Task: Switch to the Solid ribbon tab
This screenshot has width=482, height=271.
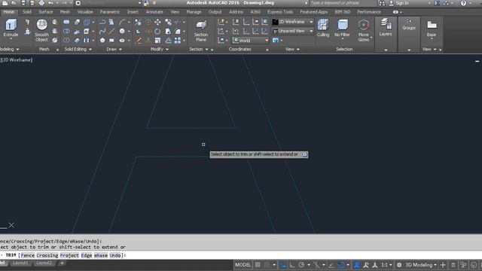Action: pos(27,12)
